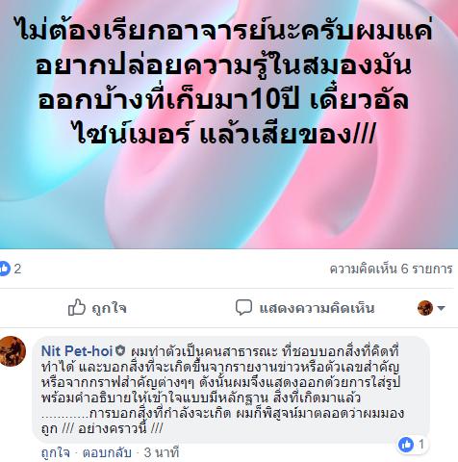Like the post using the ถูกใจ label
This screenshot has width=458, height=462.
click(109, 309)
